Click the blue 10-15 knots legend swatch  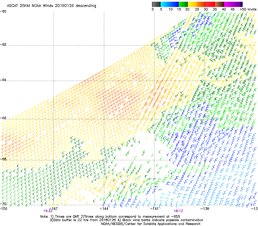[x=174, y=4]
